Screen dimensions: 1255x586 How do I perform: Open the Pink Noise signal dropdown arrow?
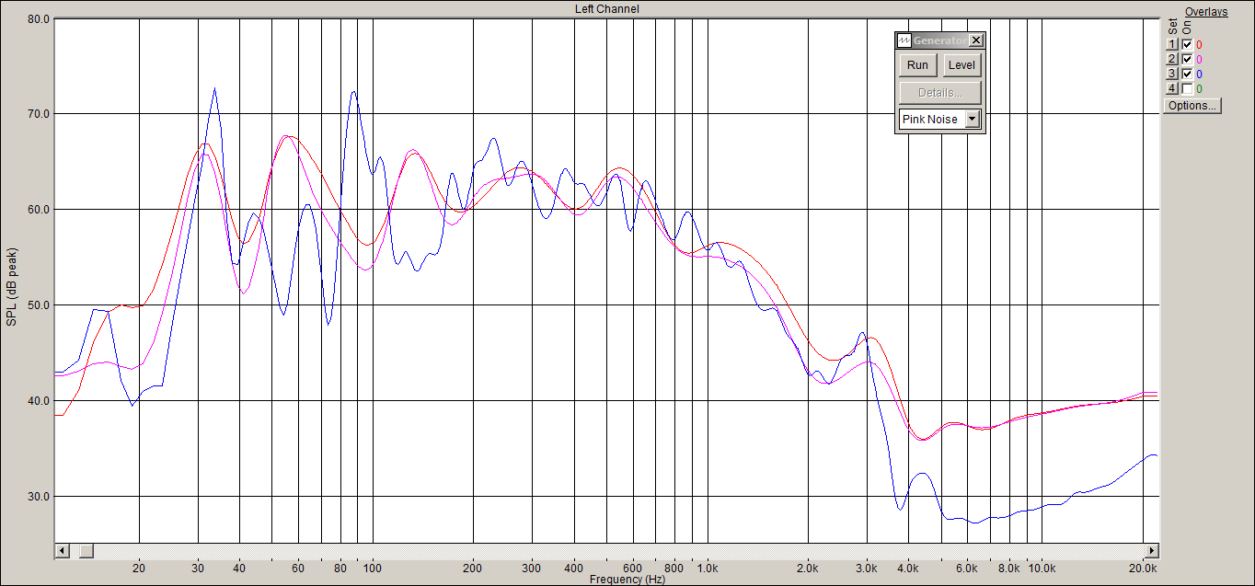(972, 120)
